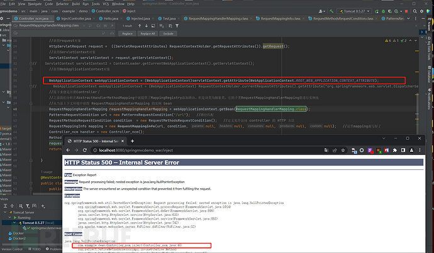This screenshot has height=253, width=434.
Task: Open the Build menu
Action: 76,4
